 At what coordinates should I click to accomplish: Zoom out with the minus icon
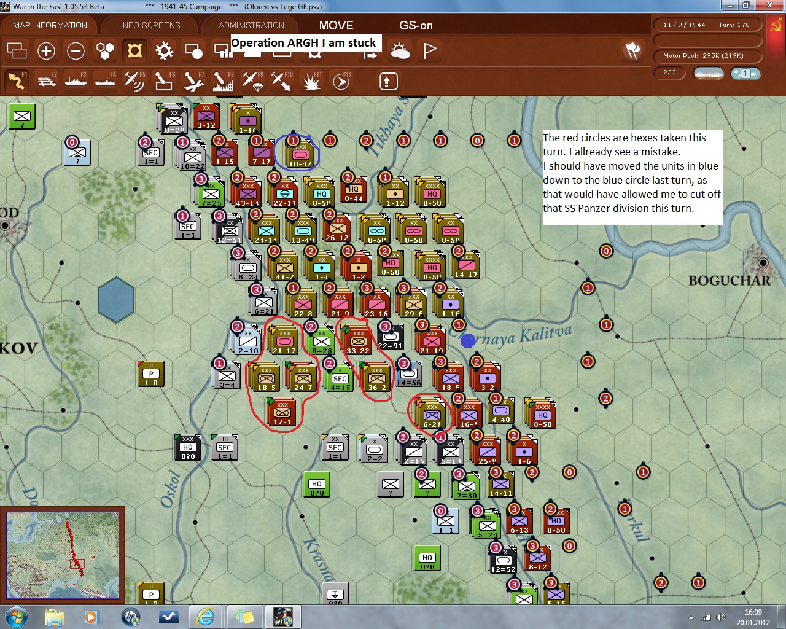pos(76,50)
